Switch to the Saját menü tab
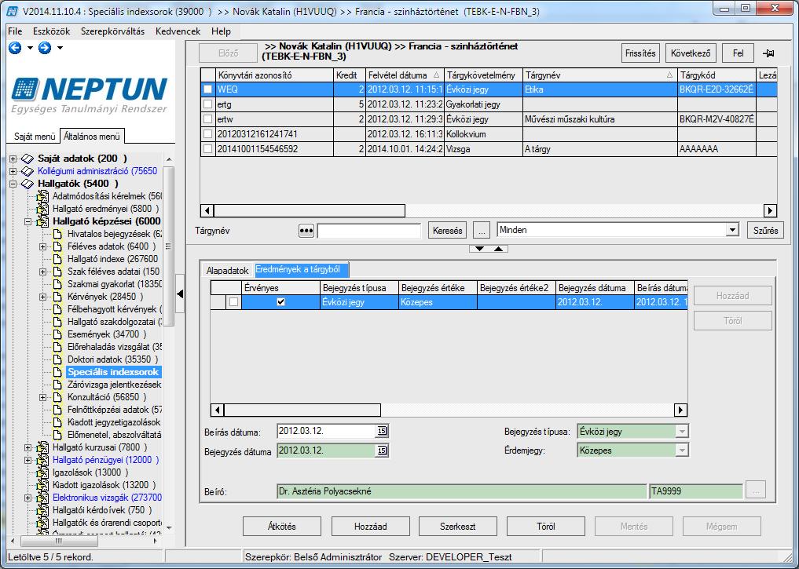This screenshot has width=799, height=569. [34, 137]
